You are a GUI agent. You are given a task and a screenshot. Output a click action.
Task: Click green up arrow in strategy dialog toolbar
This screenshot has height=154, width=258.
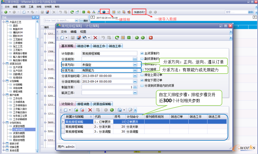(x=137, y=38)
